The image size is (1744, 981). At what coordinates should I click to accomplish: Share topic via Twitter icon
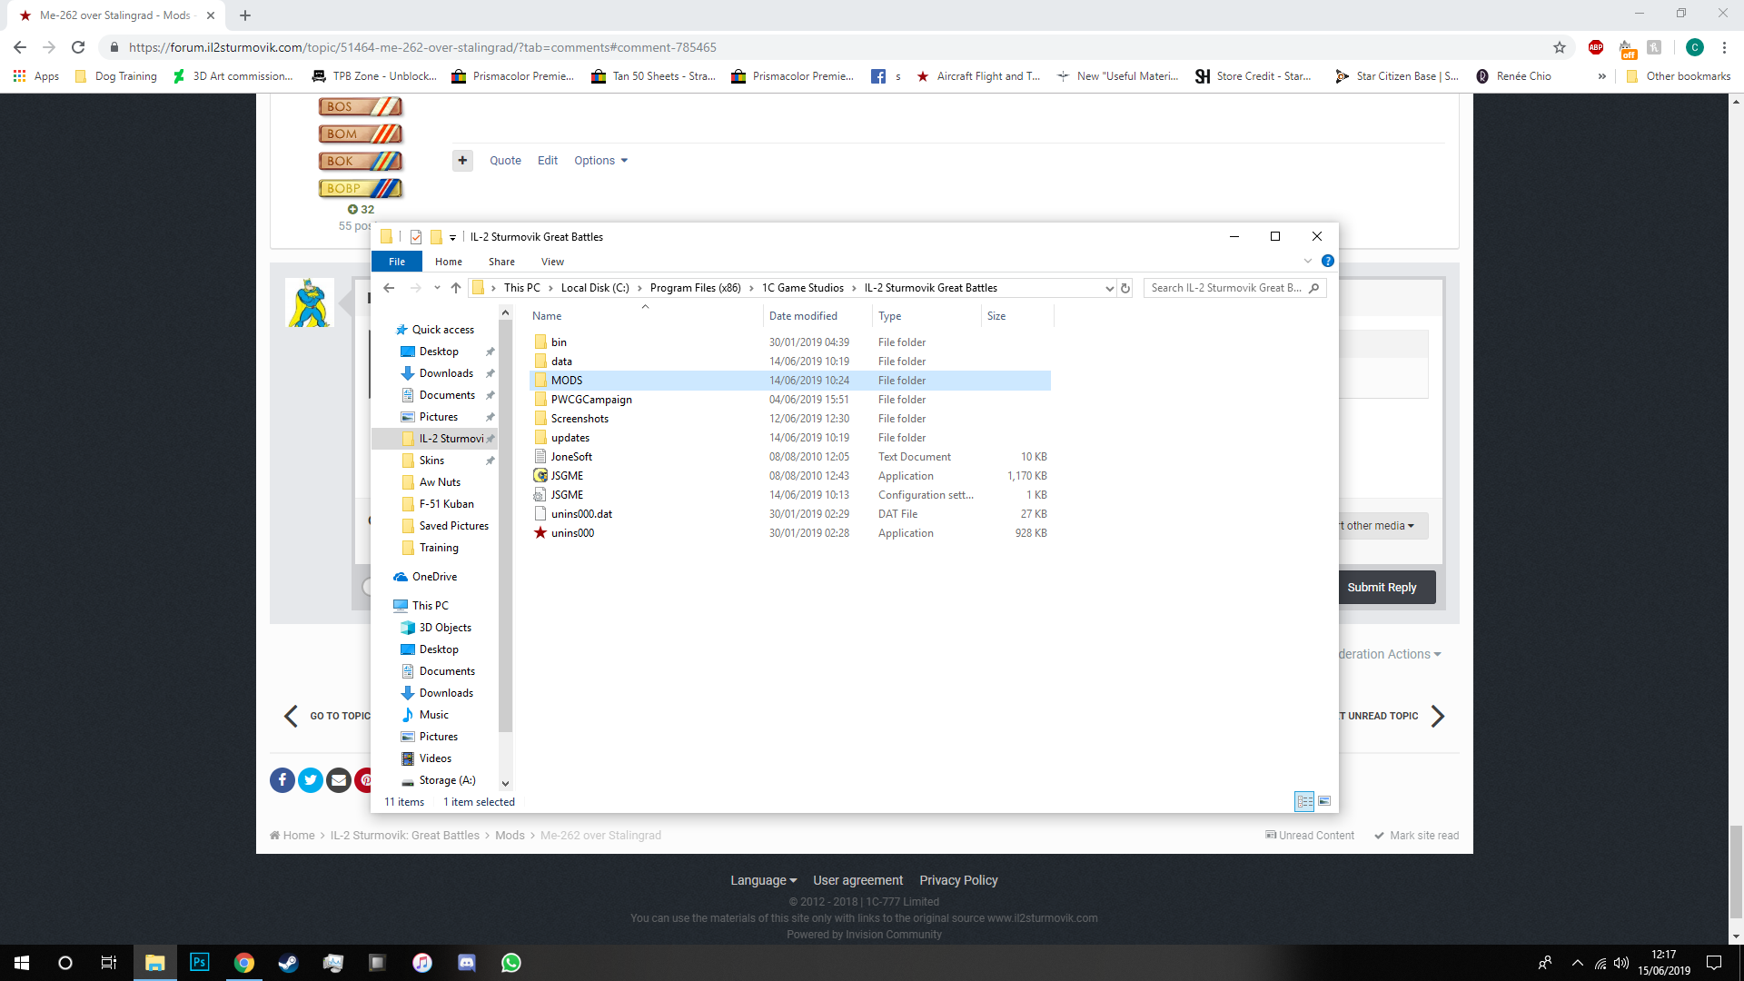(x=311, y=780)
